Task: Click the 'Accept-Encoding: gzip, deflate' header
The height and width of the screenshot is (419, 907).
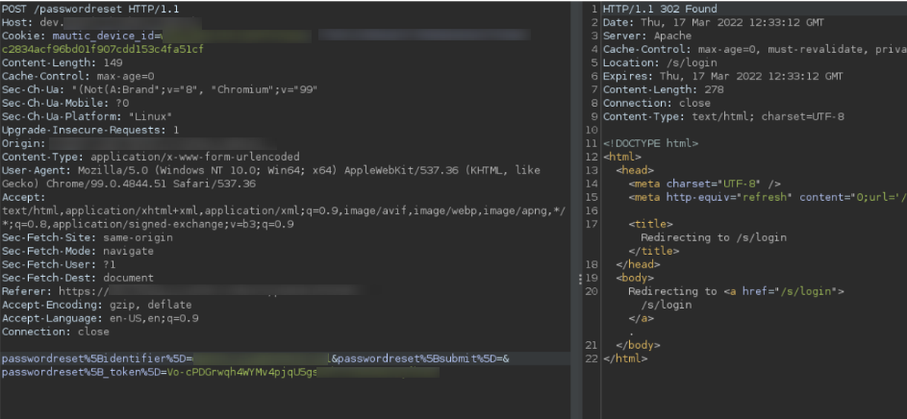Action: 96,305
